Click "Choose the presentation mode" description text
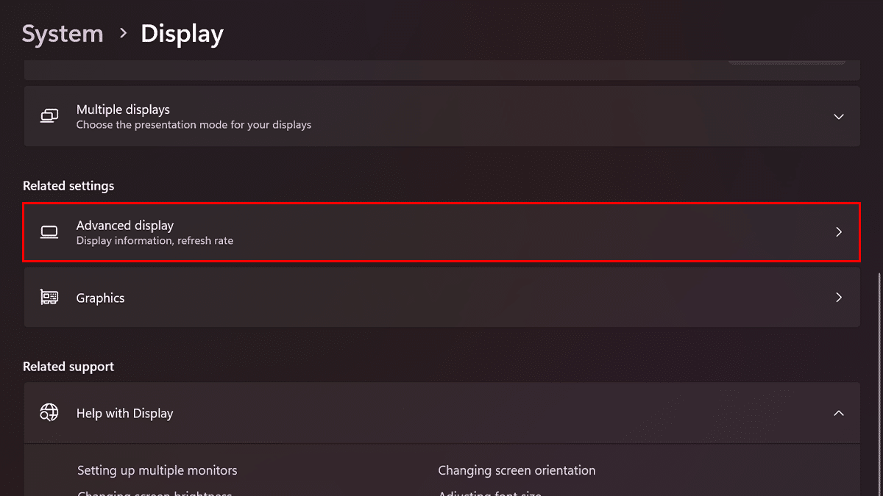 (x=194, y=125)
